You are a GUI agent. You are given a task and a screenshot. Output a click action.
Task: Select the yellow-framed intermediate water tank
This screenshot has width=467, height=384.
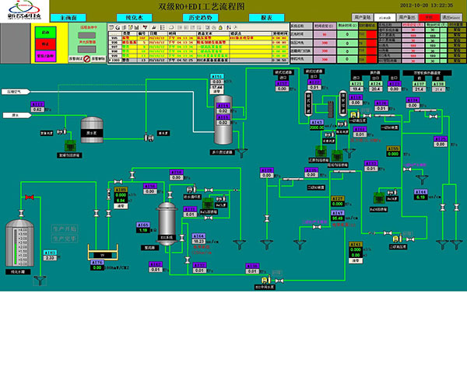coord(100,253)
